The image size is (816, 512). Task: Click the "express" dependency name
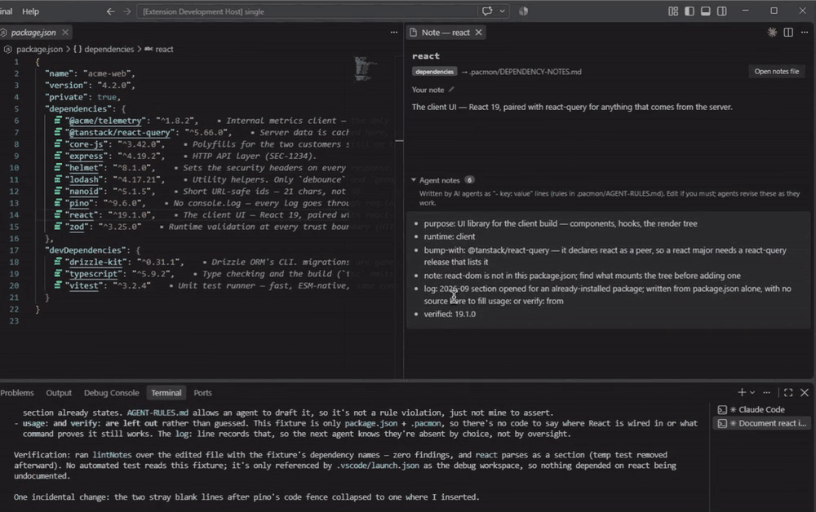(x=86, y=156)
